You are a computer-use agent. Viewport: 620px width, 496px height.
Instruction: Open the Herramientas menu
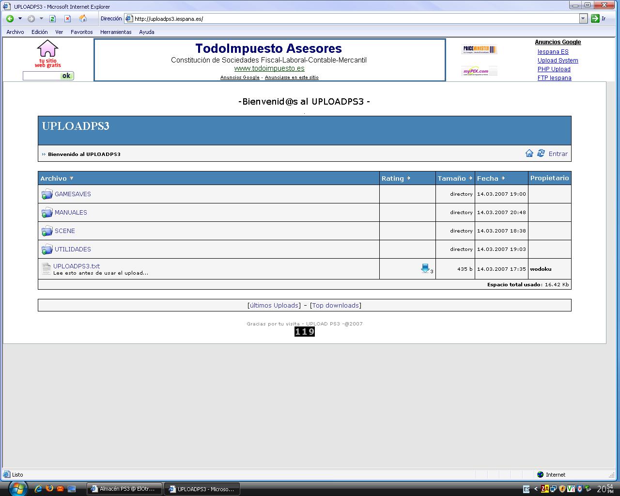tap(116, 32)
